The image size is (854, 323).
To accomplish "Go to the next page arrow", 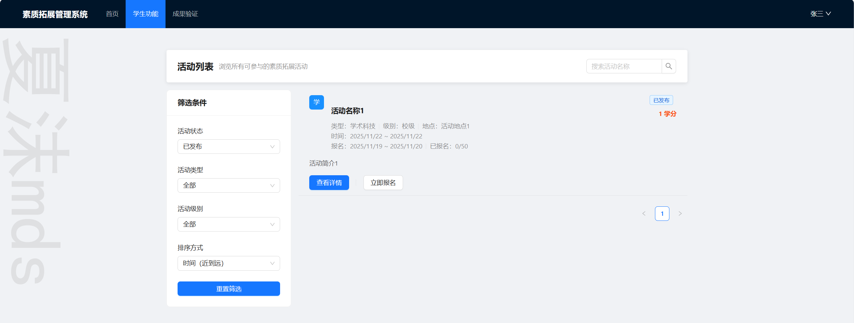I will point(680,213).
